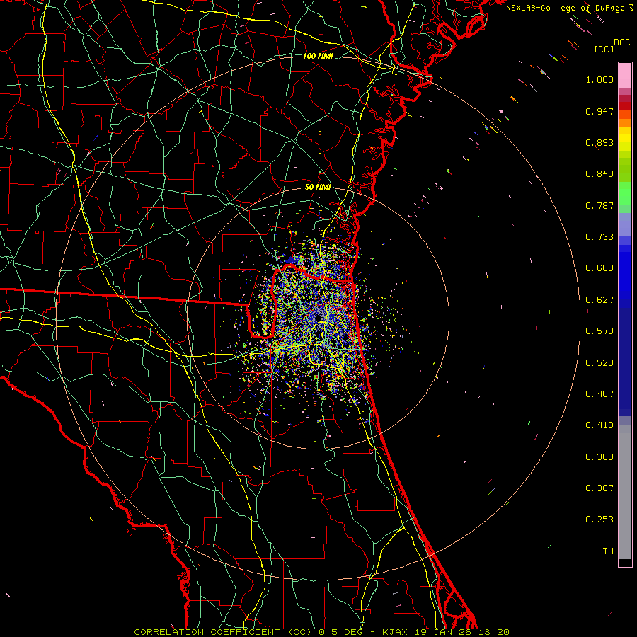This screenshot has height=637, width=637.
Task: Click the radar site center of the range rings
Action: 318,318
